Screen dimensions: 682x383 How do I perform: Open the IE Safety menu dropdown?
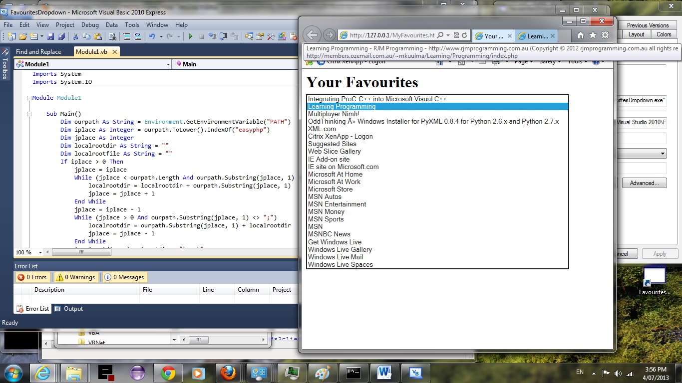550,62
